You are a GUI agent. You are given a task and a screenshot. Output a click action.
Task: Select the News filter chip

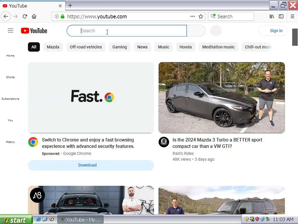click(142, 47)
